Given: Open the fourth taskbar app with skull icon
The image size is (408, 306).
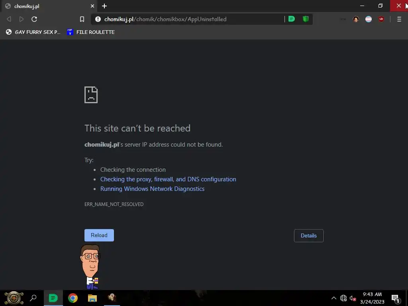Looking at the screenshot, I should pyautogui.click(x=112, y=298).
